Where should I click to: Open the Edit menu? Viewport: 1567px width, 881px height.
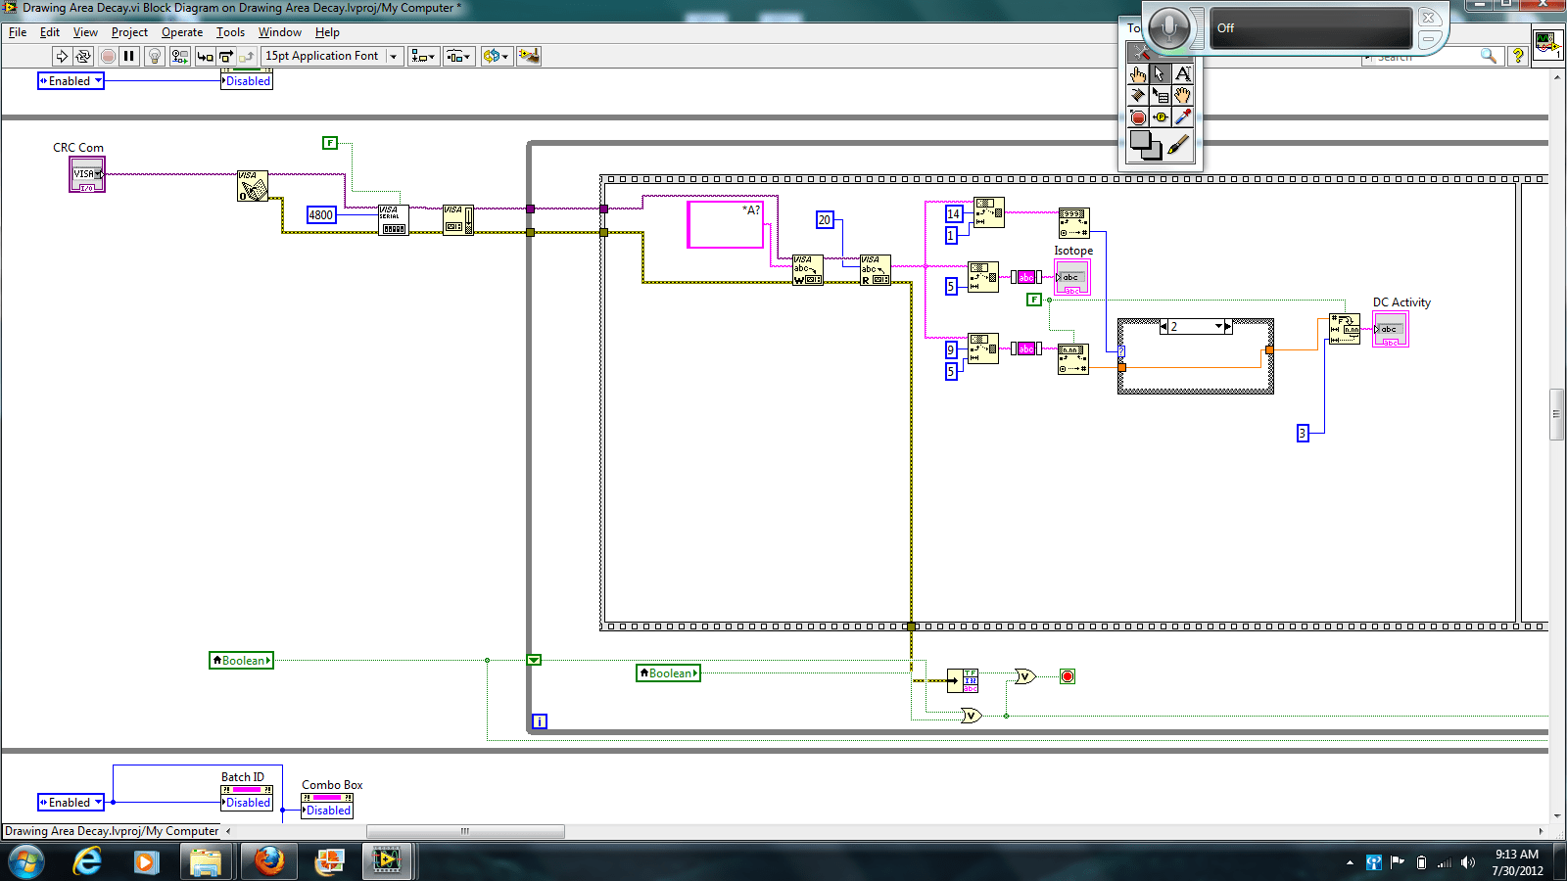coord(50,32)
